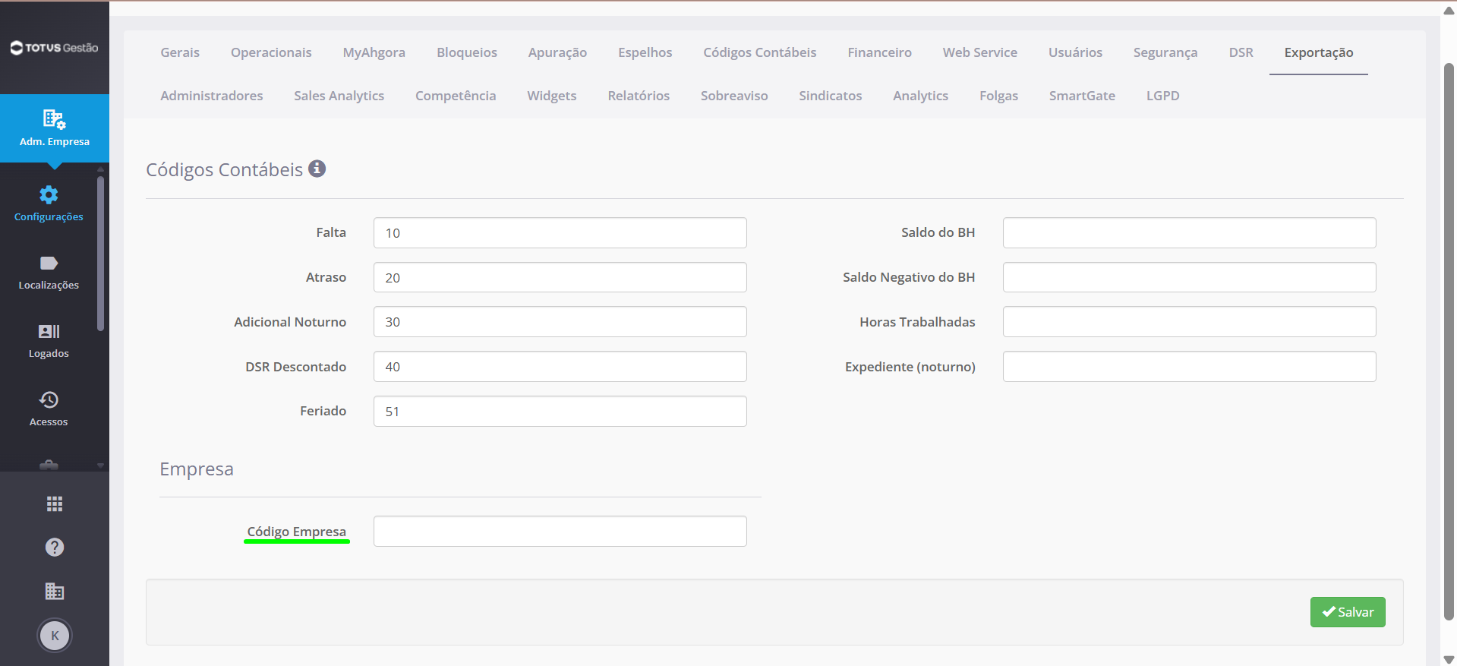Open the apps grid icon
Viewport: 1457px width, 666px height.
pyautogui.click(x=55, y=504)
